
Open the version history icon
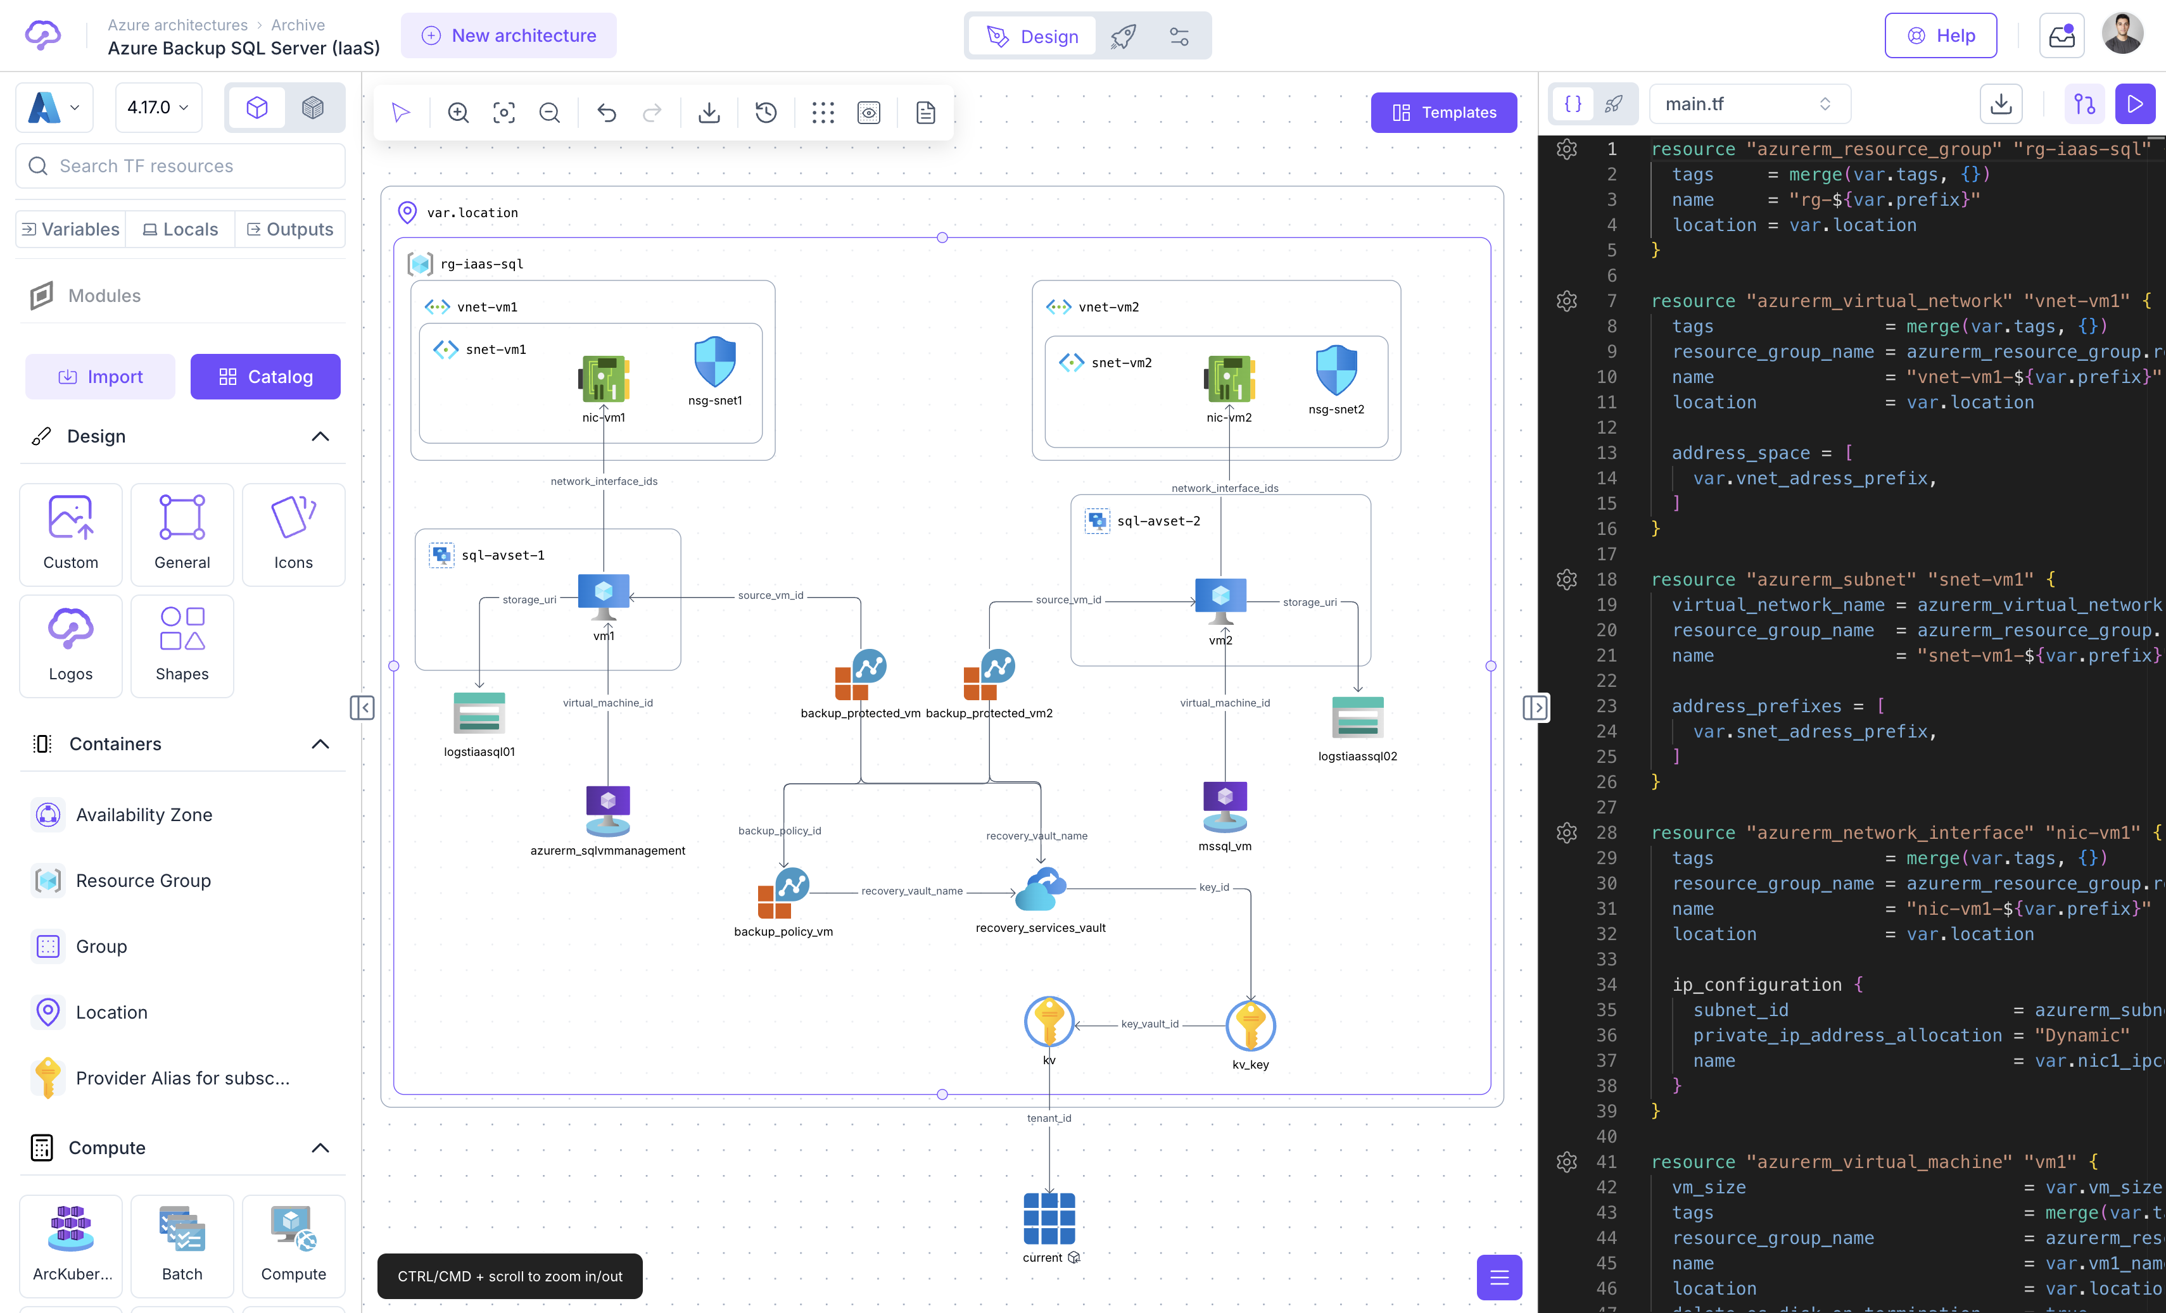765,113
